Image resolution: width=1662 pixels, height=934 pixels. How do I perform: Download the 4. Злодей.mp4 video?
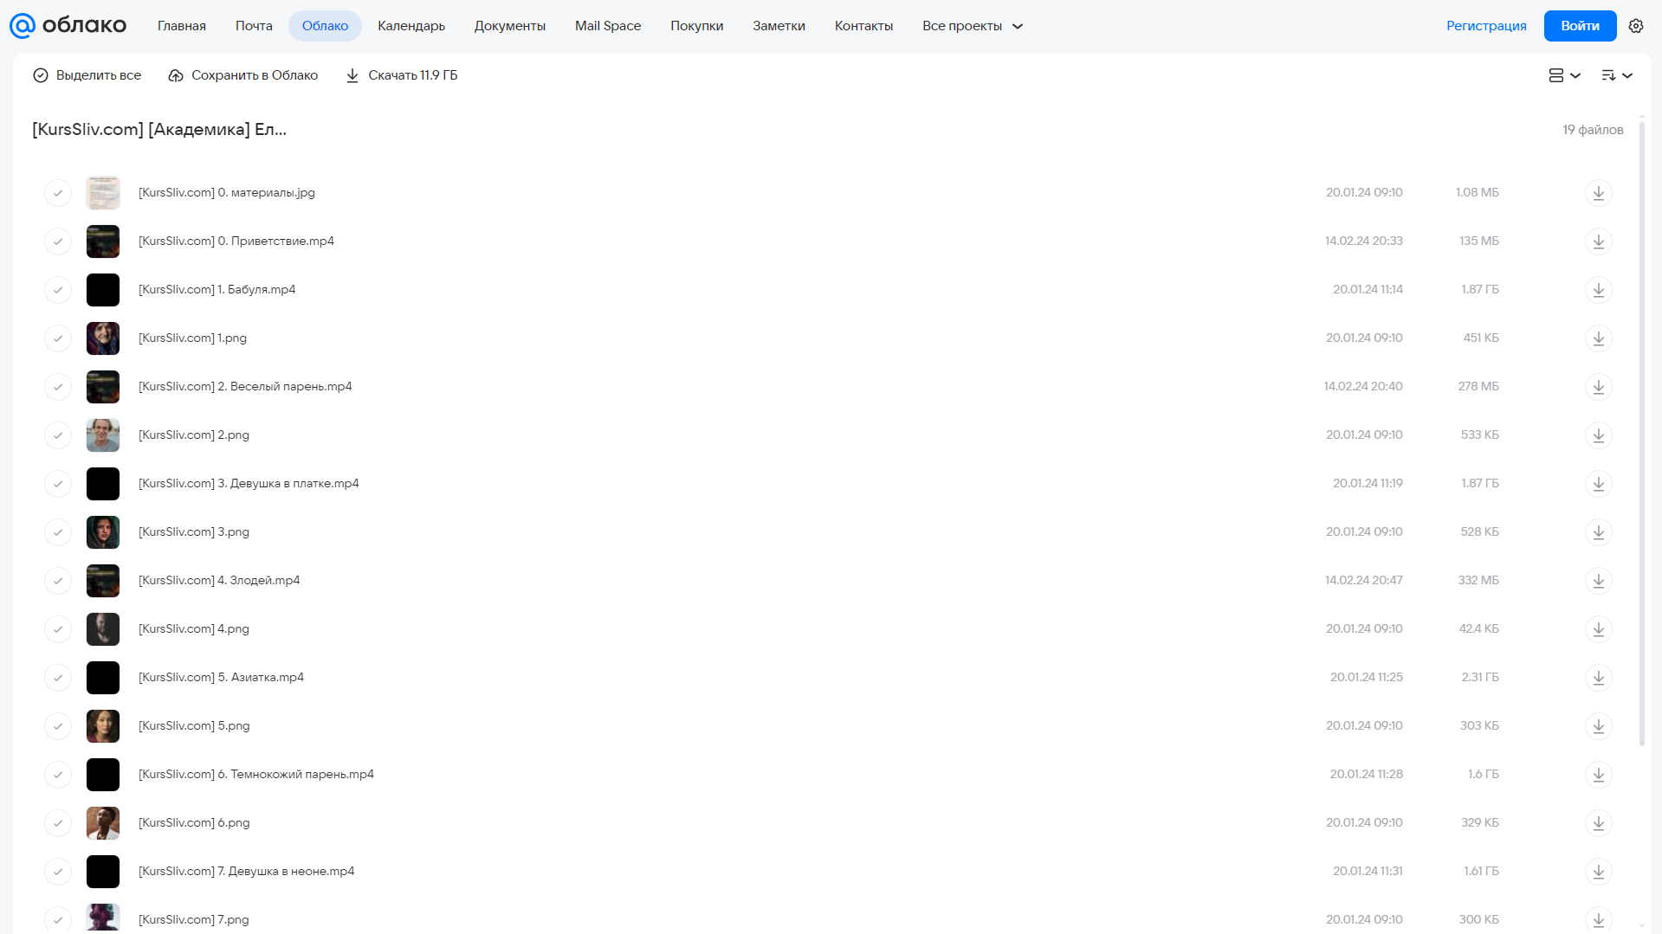point(1599,581)
